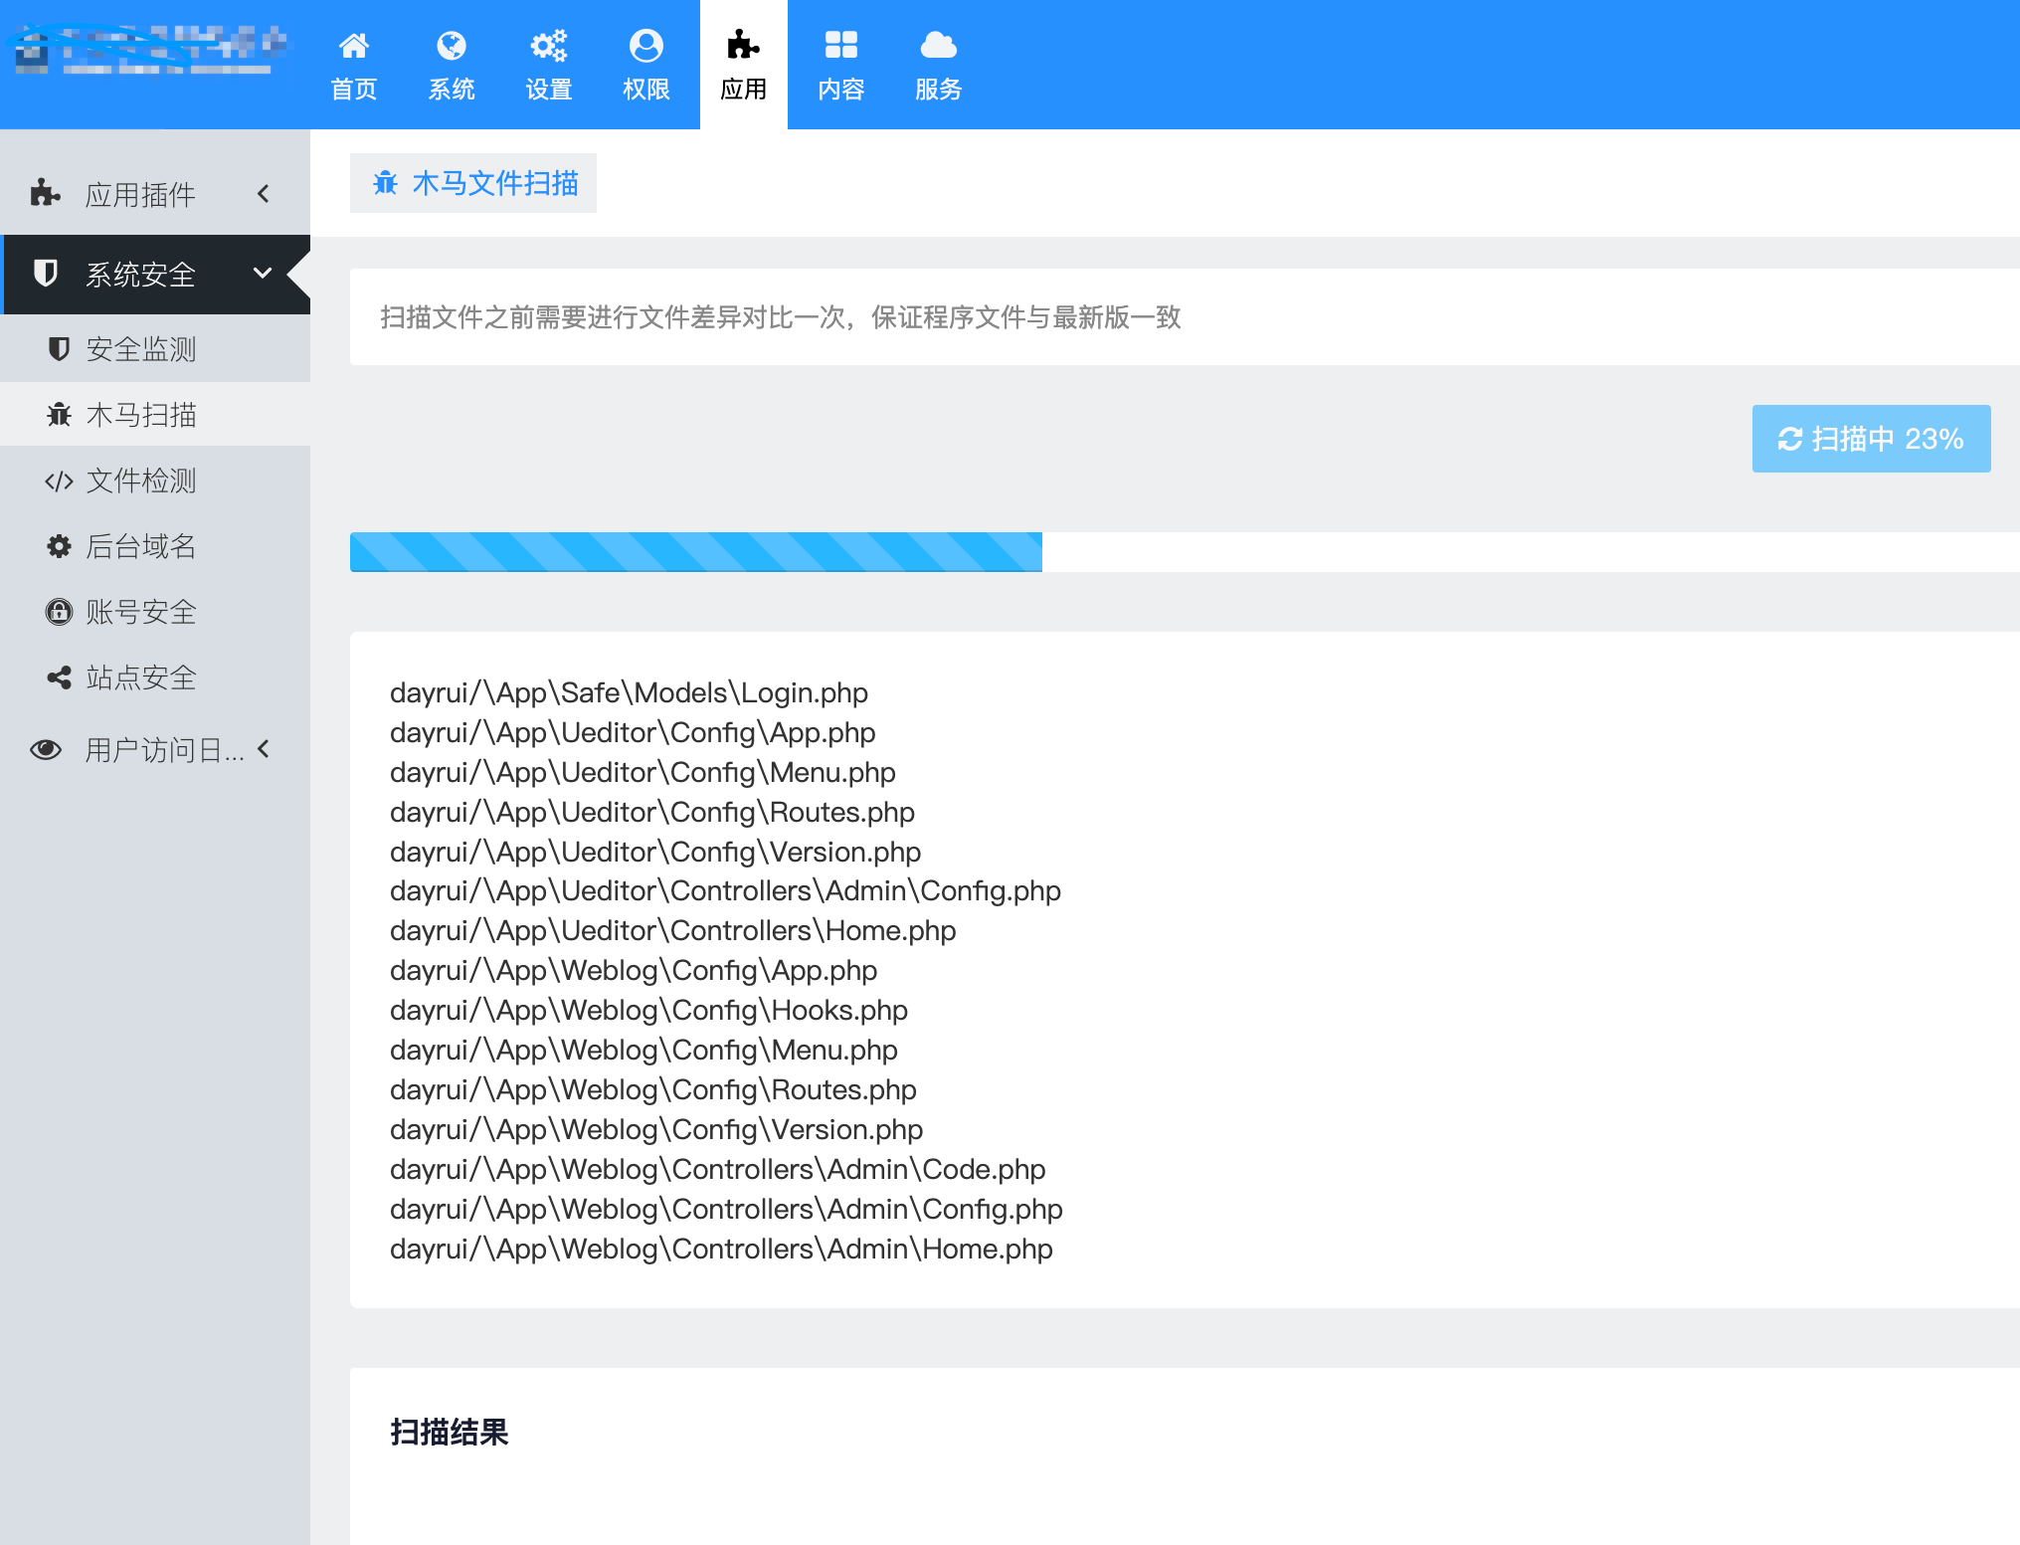Click the eye icon beside 用户访问日志
This screenshot has width=2020, height=1545.
pyautogui.click(x=46, y=749)
